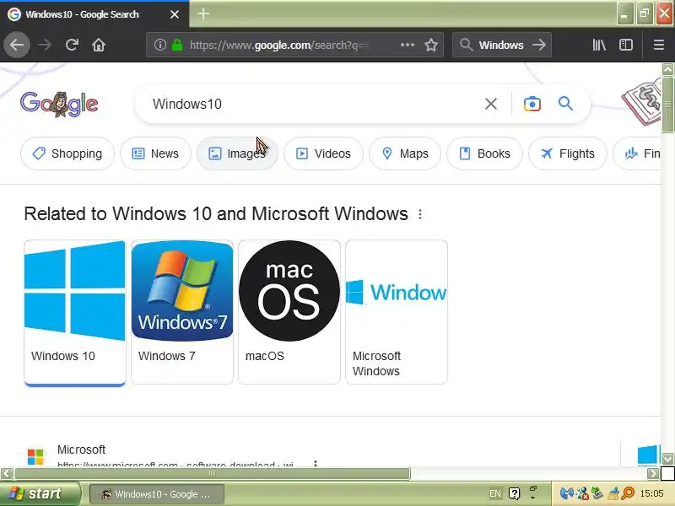The width and height of the screenshot is (675, 506).
Task: Click the vertical scrollbar thumb
Action: pyautogui.click(x=667, y=105)
